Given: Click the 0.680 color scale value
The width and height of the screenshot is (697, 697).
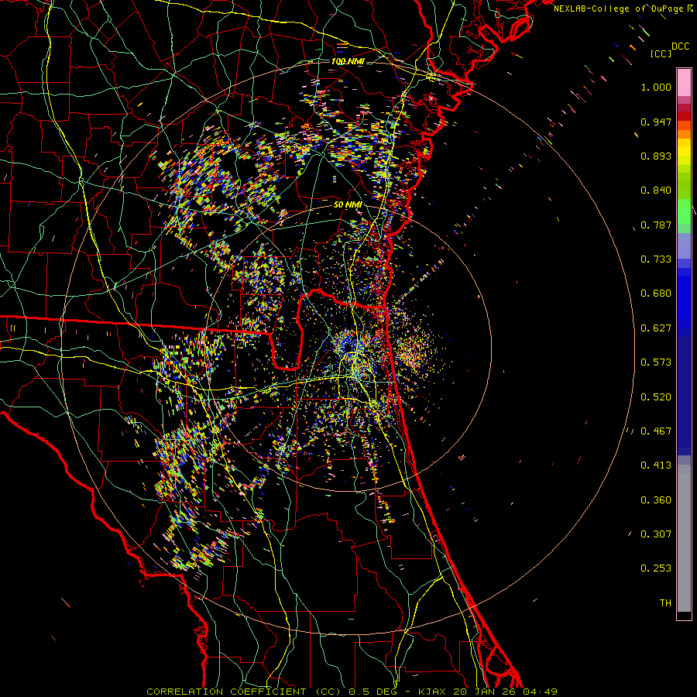Looking at the screenshot, I should pyautogui.click(x=656, y=294).
